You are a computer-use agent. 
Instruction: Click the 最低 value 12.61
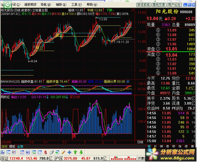(165, 88)
